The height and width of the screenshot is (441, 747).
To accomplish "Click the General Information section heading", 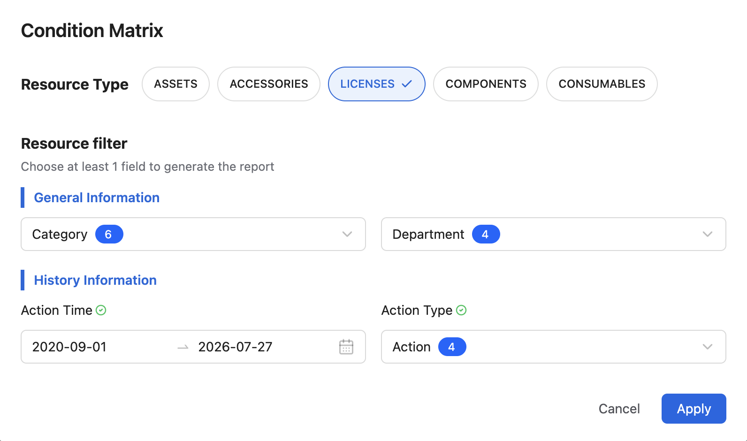I will point(97,198).
